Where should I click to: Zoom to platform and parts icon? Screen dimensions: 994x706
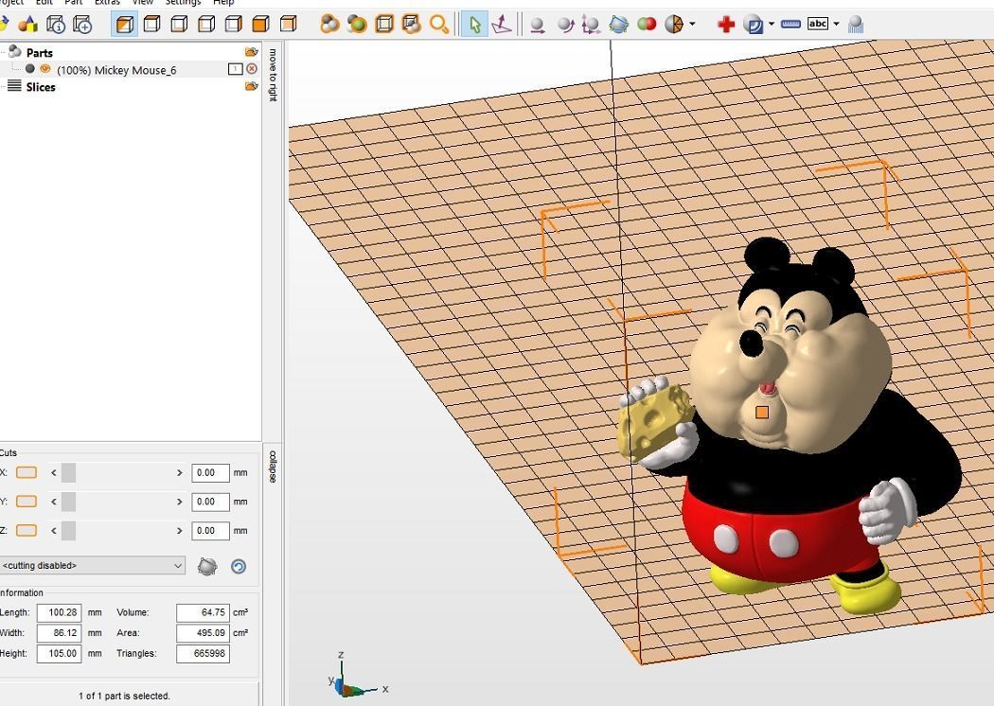412,25
